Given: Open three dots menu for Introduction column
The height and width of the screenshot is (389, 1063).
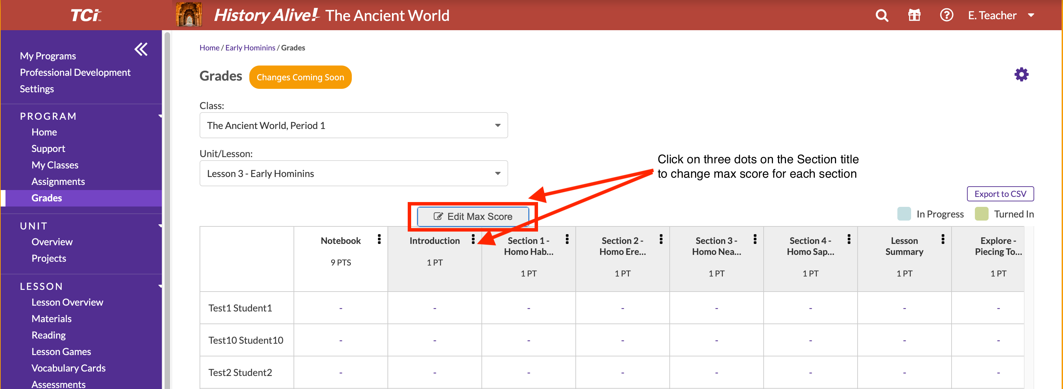Looking at the screenshot, I should (x=473, y=239).
